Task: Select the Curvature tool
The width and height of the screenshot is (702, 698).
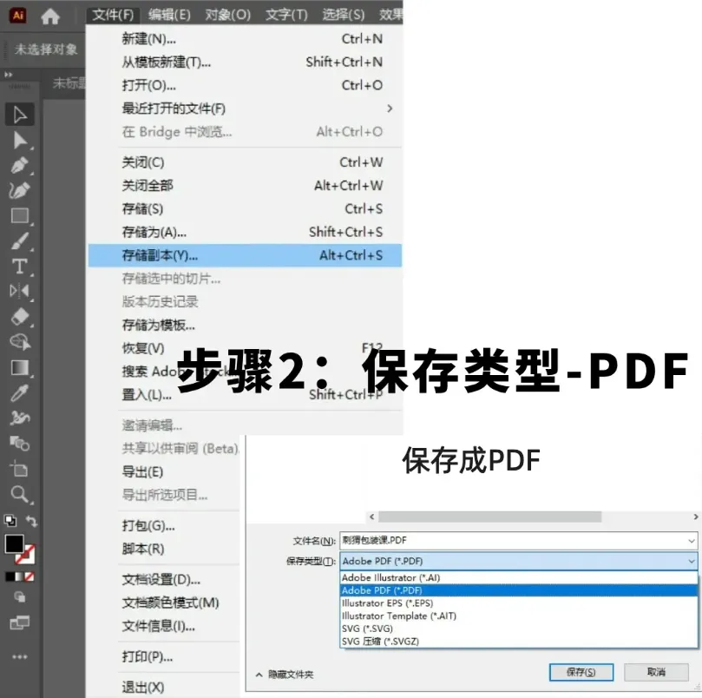Action: (20, 190)
